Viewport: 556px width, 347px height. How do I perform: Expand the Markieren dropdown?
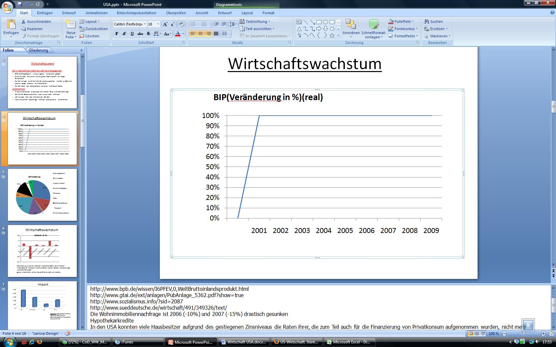437,36
